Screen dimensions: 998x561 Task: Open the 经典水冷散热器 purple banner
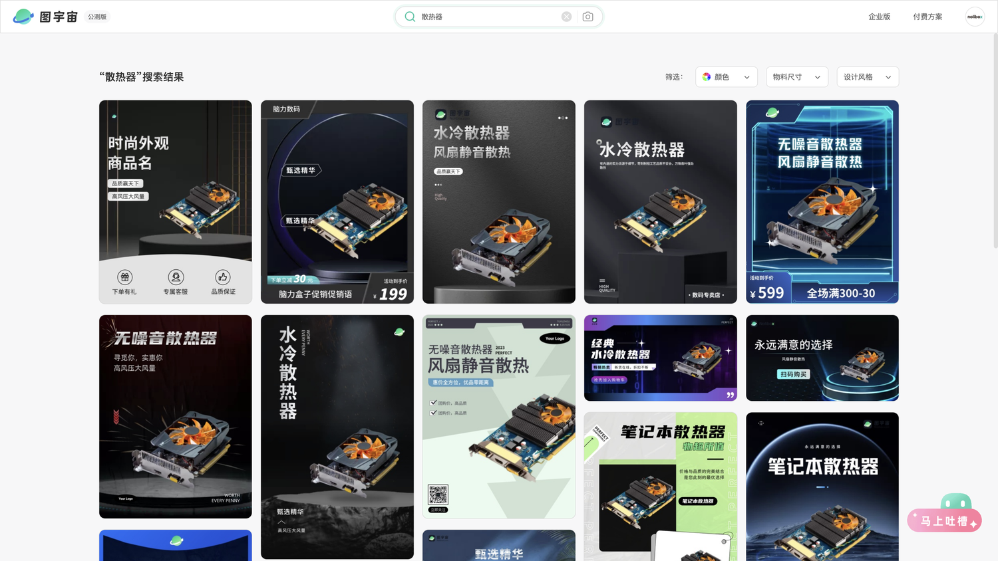[x=661, y=358]
